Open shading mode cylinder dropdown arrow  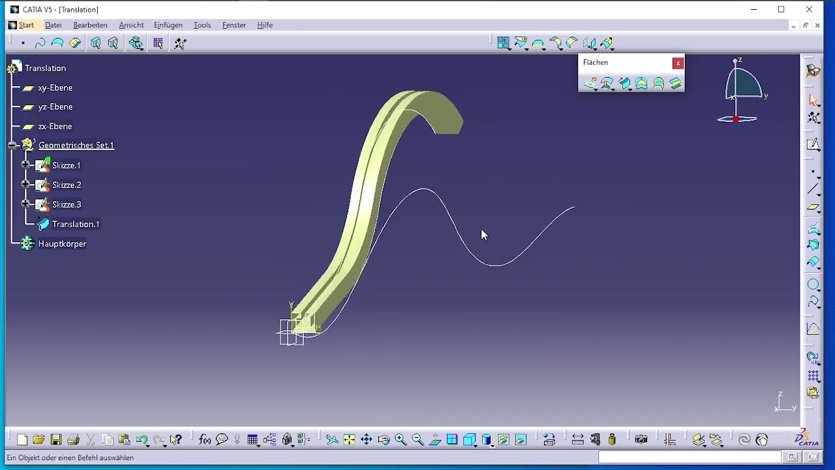(493, 445)
